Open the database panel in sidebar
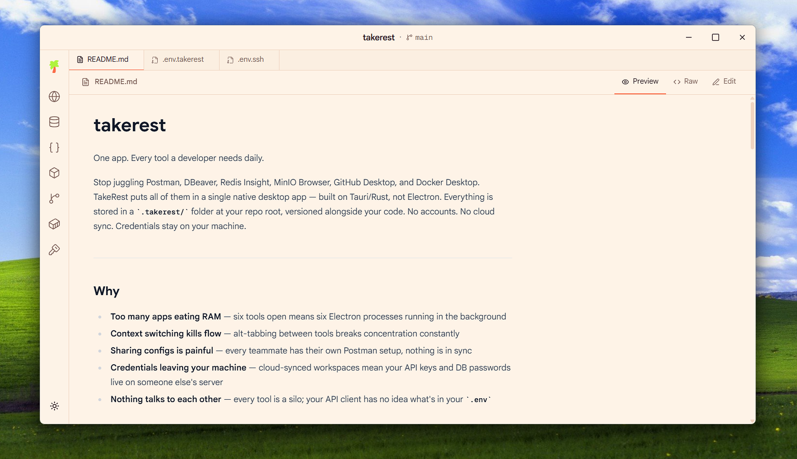Viewport: 797px width, 459px height. click(55, 122)
